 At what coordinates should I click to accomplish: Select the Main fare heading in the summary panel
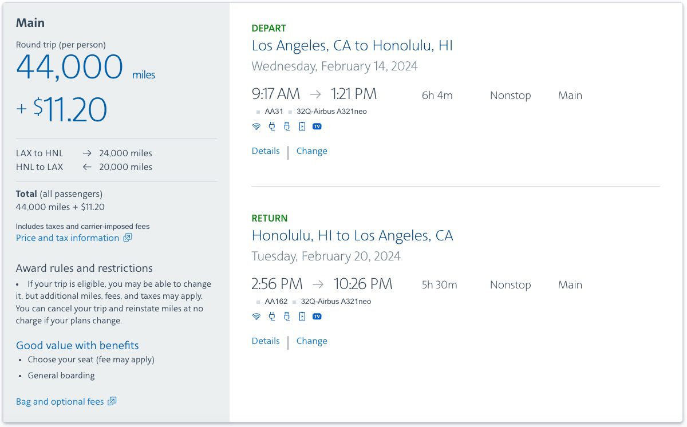tap(30, 22)
